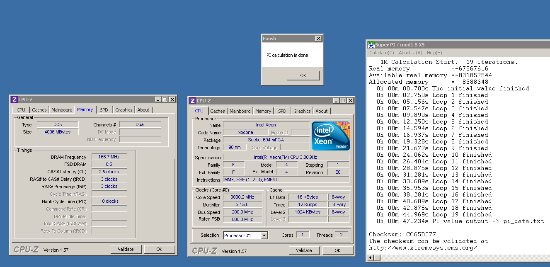Click the DRAM Frequency 166.7 MHz field
Screen dimensions: 550x267
[x=109, y=157]
